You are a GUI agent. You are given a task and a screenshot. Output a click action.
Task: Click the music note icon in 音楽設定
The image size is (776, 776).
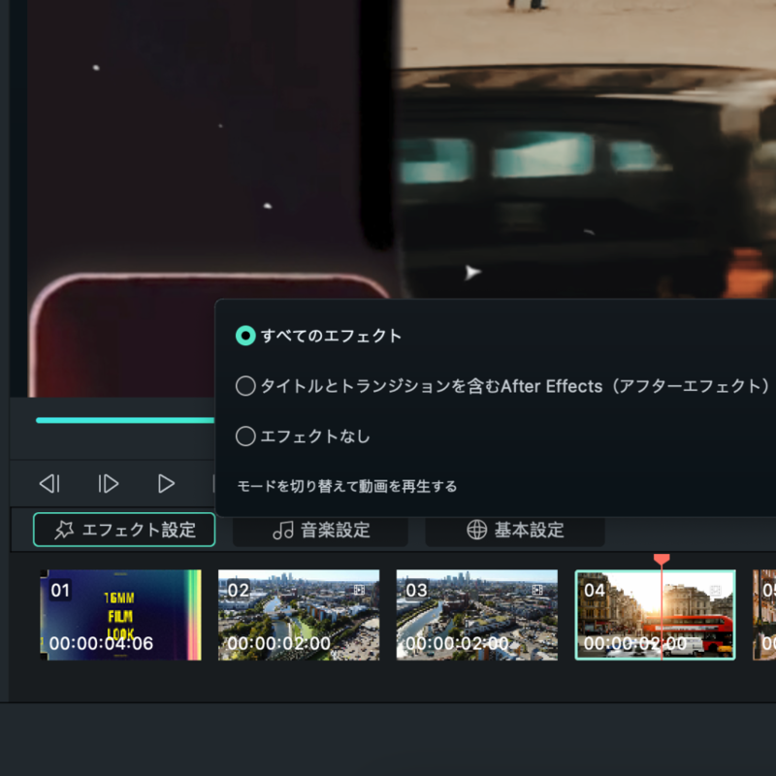pos(283,531)
